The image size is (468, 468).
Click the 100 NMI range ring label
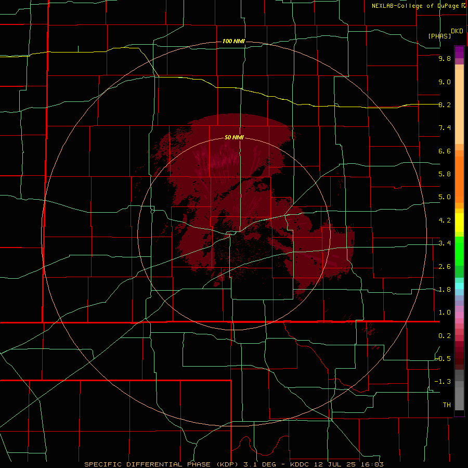tap(233, 41)
